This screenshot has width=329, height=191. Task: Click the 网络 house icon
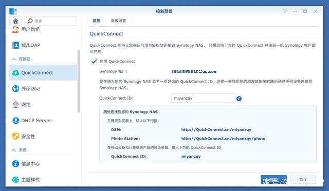coord(16,105)
